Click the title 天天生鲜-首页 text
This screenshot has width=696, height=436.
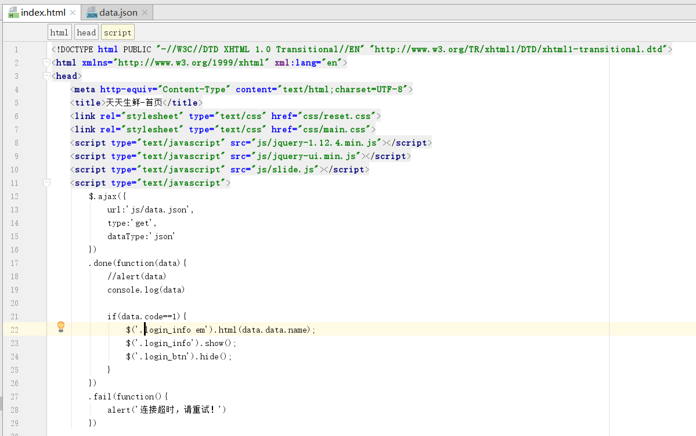(134, 103)
